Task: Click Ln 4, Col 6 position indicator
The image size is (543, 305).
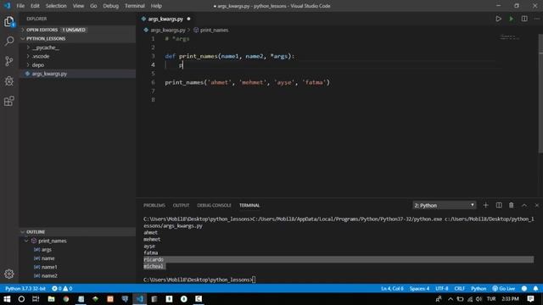Action: [x=392, y=288]
